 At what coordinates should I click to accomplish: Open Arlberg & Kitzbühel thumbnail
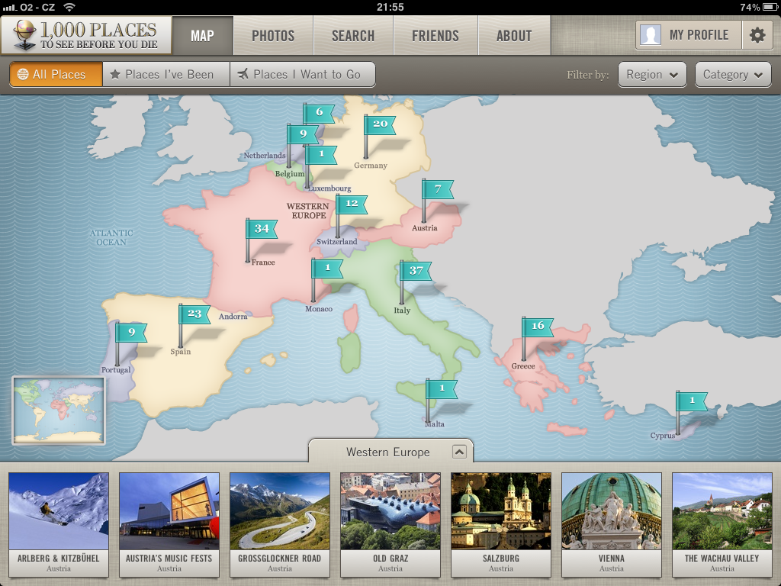59,525
